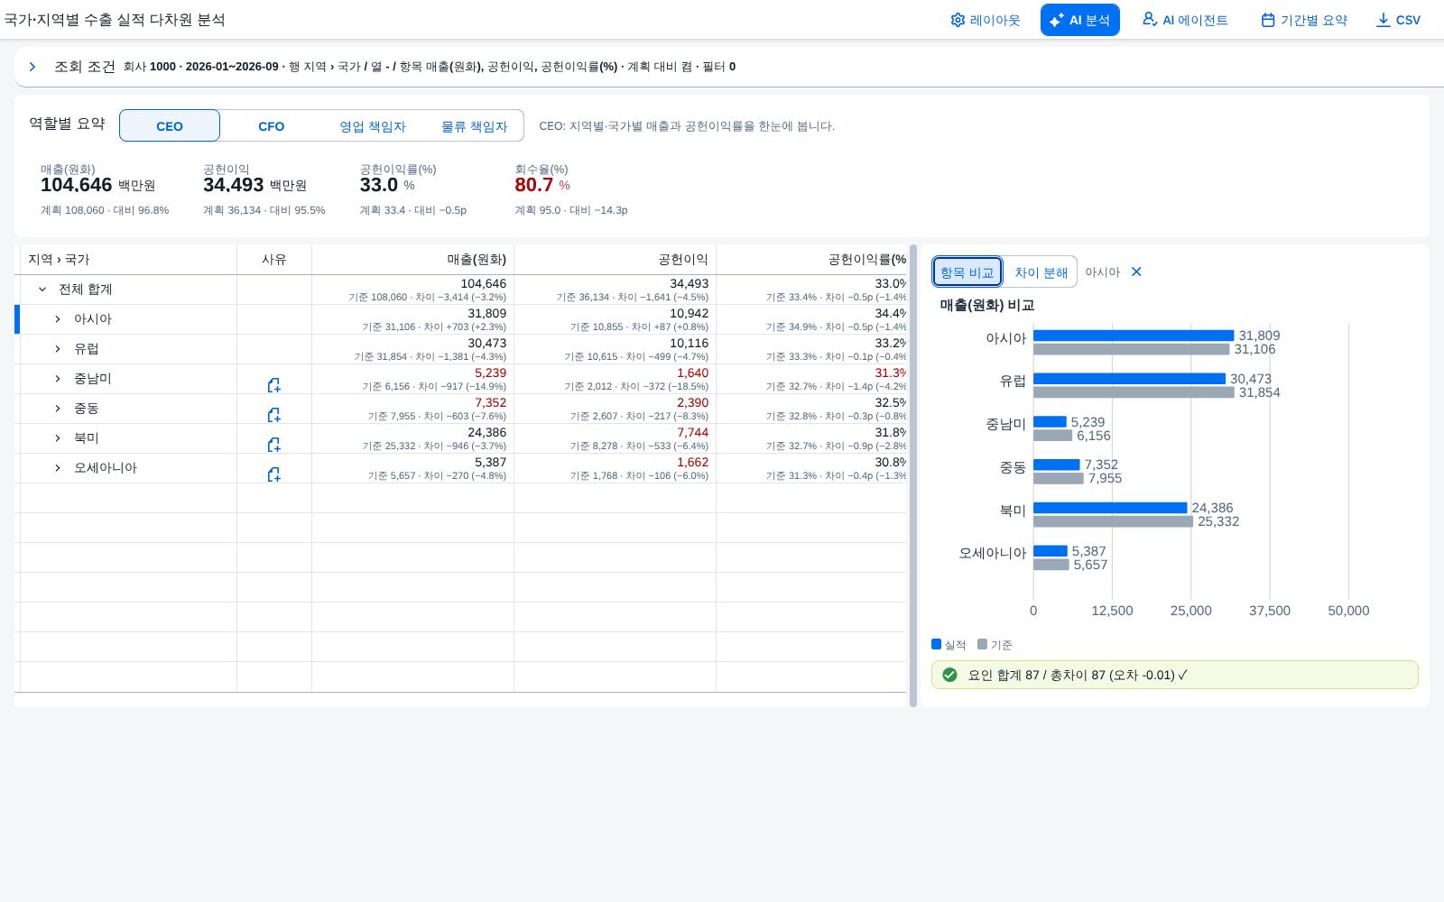1444x902 pixels.
Task: Open the AI 에이전트 panel
Action: 1185,20
